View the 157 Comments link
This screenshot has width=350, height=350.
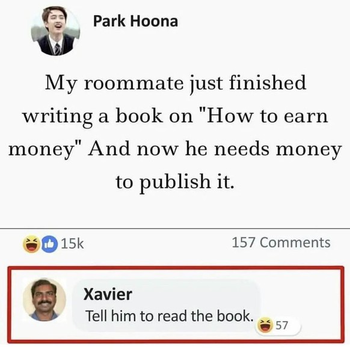(281, 243)
